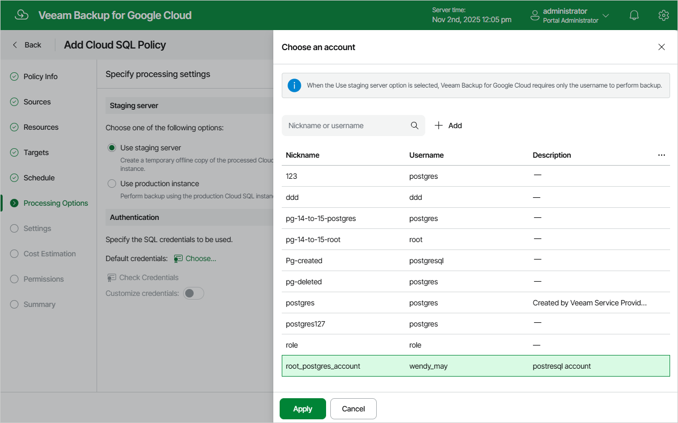
Task: Add a new account
Action: coord(448,126)
